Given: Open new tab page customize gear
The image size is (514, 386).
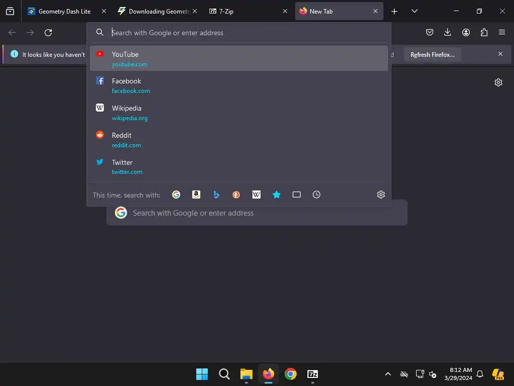Looking at the screenshot, I should point(498,82).
